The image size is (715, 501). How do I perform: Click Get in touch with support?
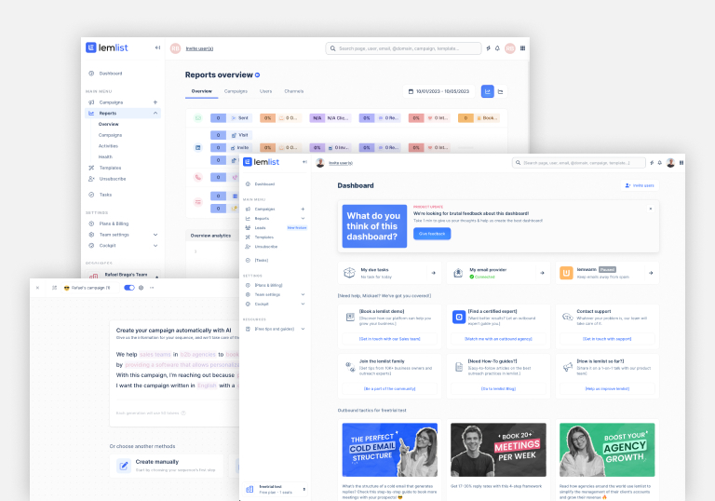607,339
